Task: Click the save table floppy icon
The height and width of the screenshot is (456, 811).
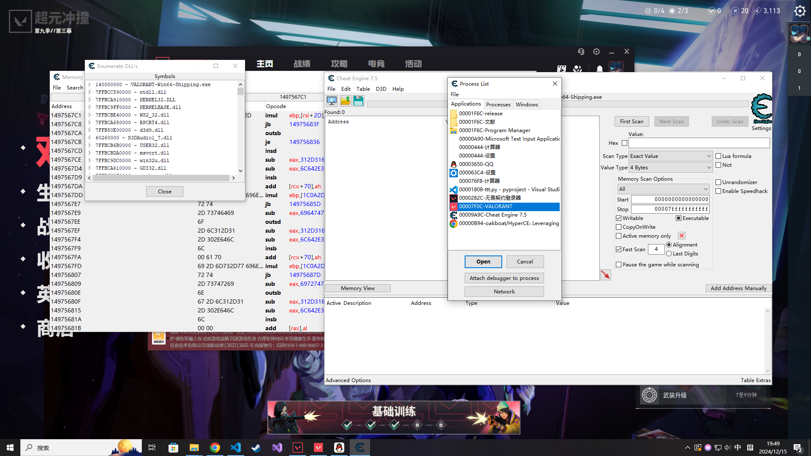Action: pos(359,101)
